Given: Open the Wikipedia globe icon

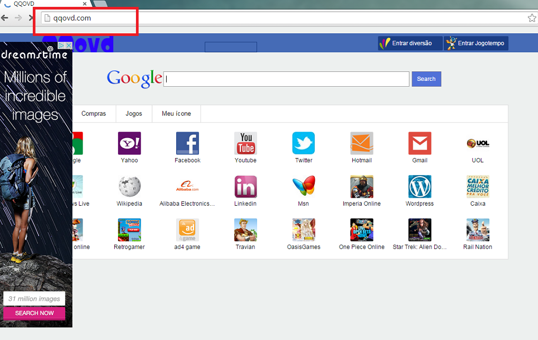Looking at the screenshot, I should [x=129, y=187].
